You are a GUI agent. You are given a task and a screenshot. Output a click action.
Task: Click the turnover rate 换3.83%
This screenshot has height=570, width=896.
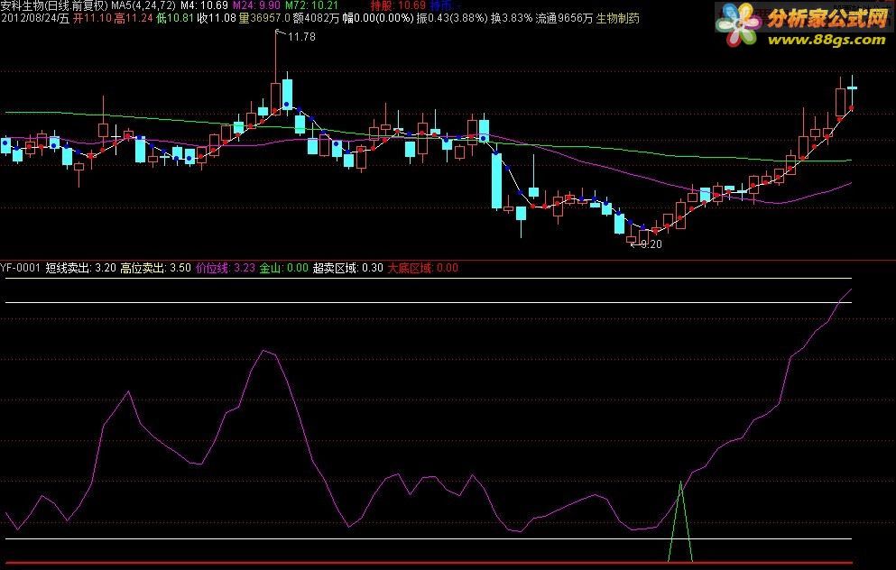pyautogui.click(x=512, y=18)
